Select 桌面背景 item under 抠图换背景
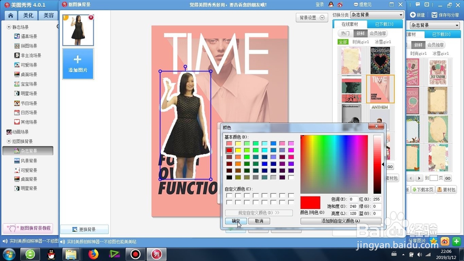The height and width of the screenshot is (261, 464). coord(26,179)
